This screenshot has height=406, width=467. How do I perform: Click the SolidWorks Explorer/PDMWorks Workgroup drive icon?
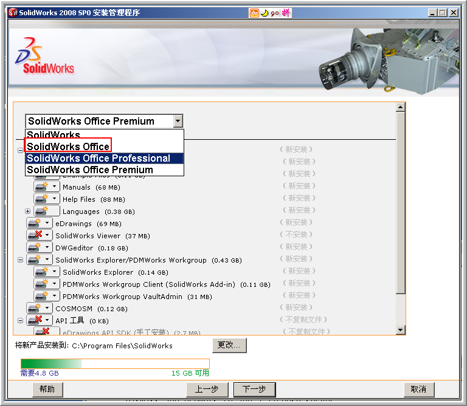click(x=34, y=260)
